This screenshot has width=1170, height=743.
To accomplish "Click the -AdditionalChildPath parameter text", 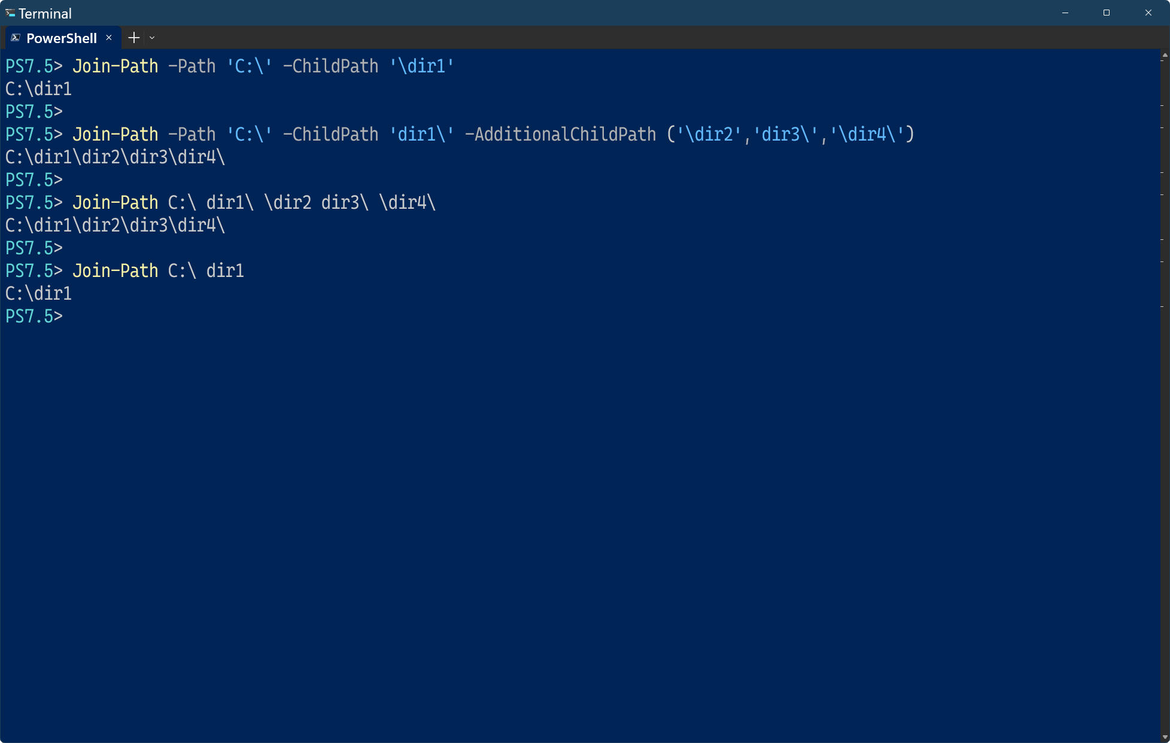I will [x=560, y=134].
